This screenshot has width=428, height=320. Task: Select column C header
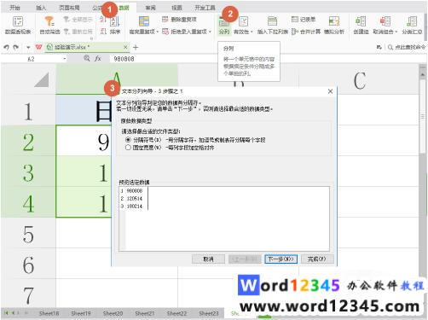tap(359, 79)
